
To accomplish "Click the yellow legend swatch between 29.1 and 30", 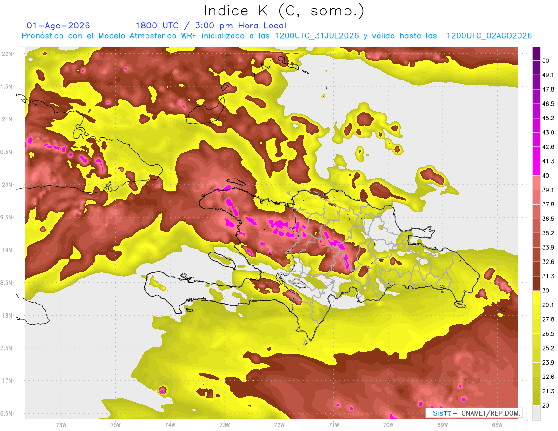I will pos(536,298).
